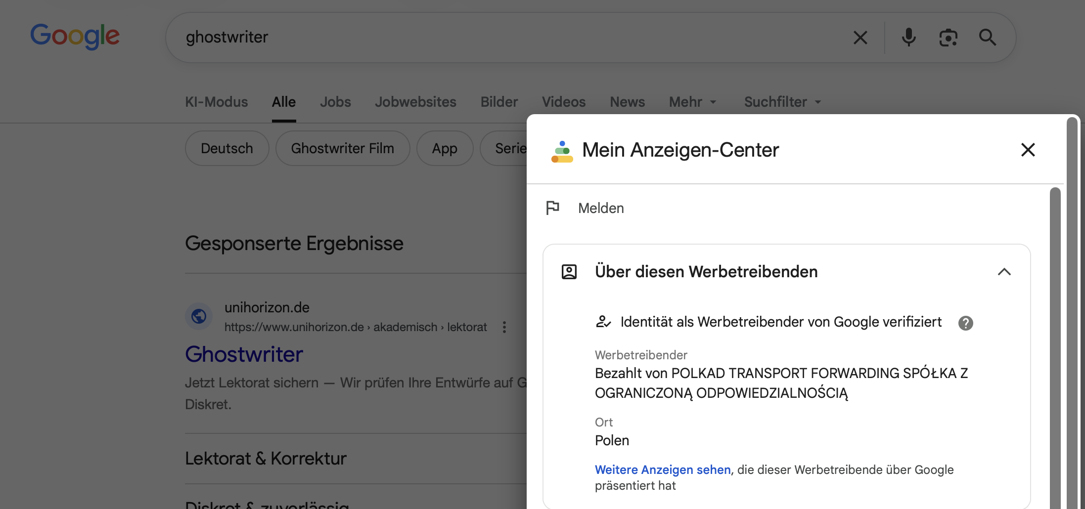
Task: Select the App filter chip
Action: (445, 148)
